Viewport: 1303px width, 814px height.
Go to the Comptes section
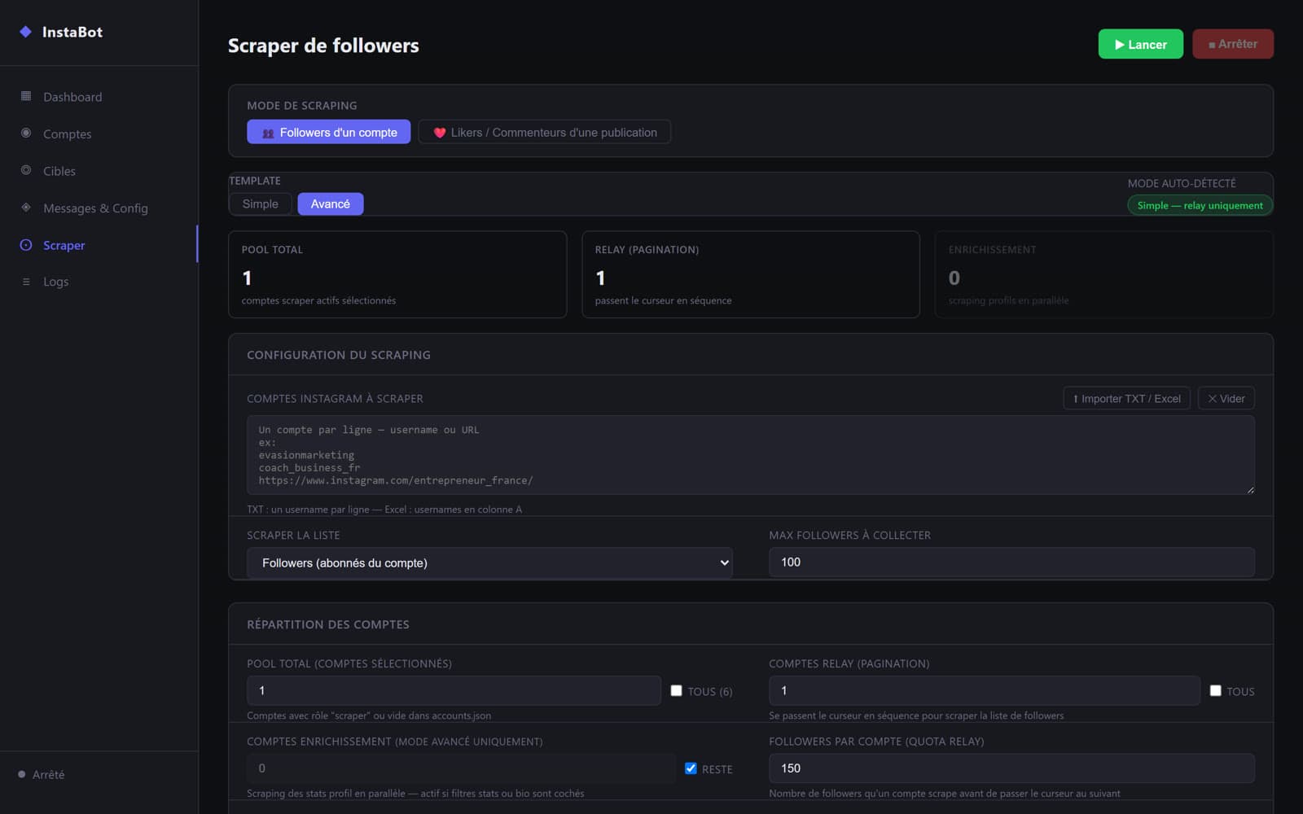(x=99, y=133)
